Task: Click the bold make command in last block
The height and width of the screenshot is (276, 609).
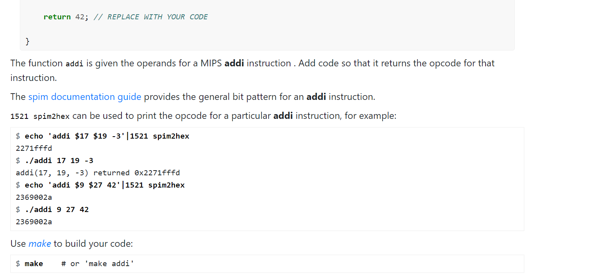Action: coord(34,264)
